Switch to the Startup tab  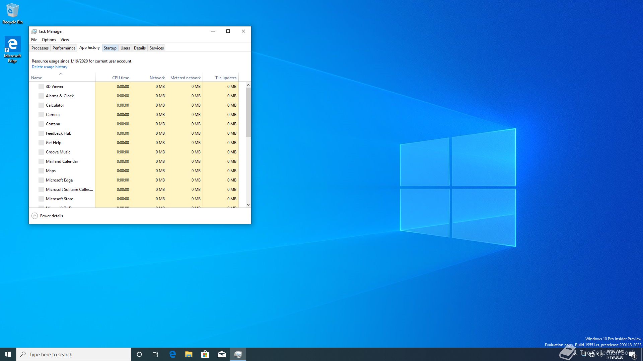click(x=110, y=48)
